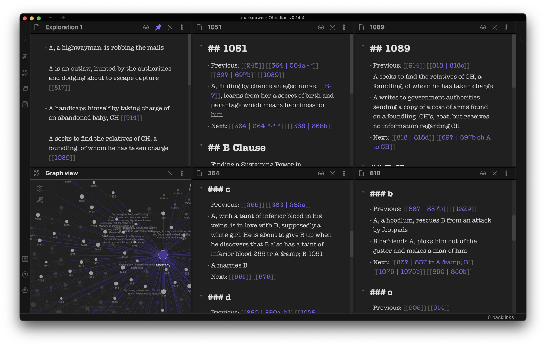The width and height of the screenshot is (546, 347).
Task: Toggle preview mode in the 364 pane
Action: click(321, 173)
